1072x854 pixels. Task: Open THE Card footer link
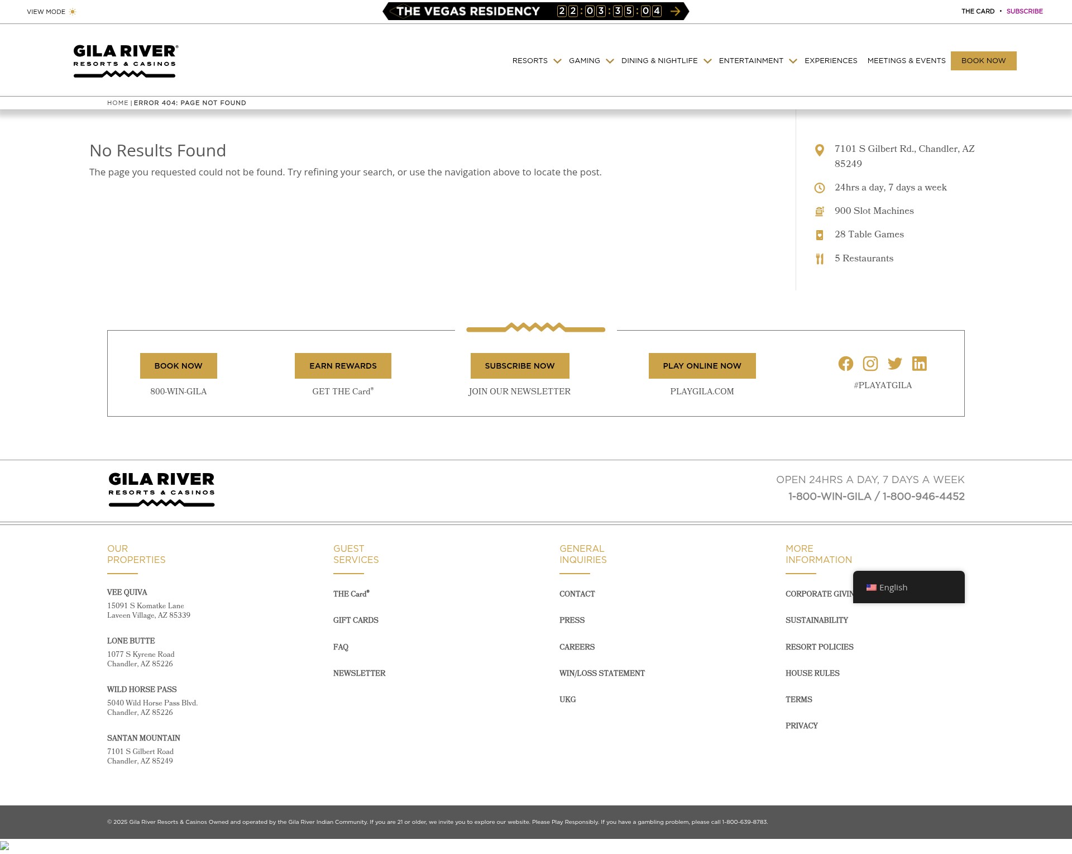(351, 594)
